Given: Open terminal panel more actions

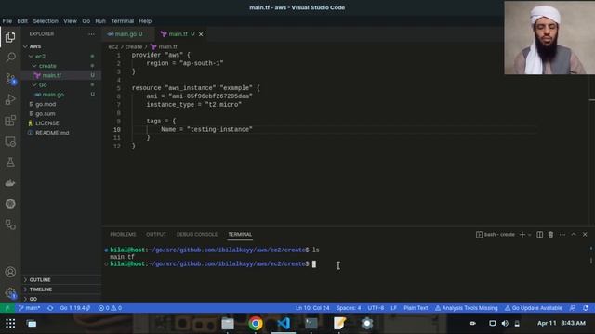Looking at the screenshot, I should pyautogui.click(x=562, y=235).
